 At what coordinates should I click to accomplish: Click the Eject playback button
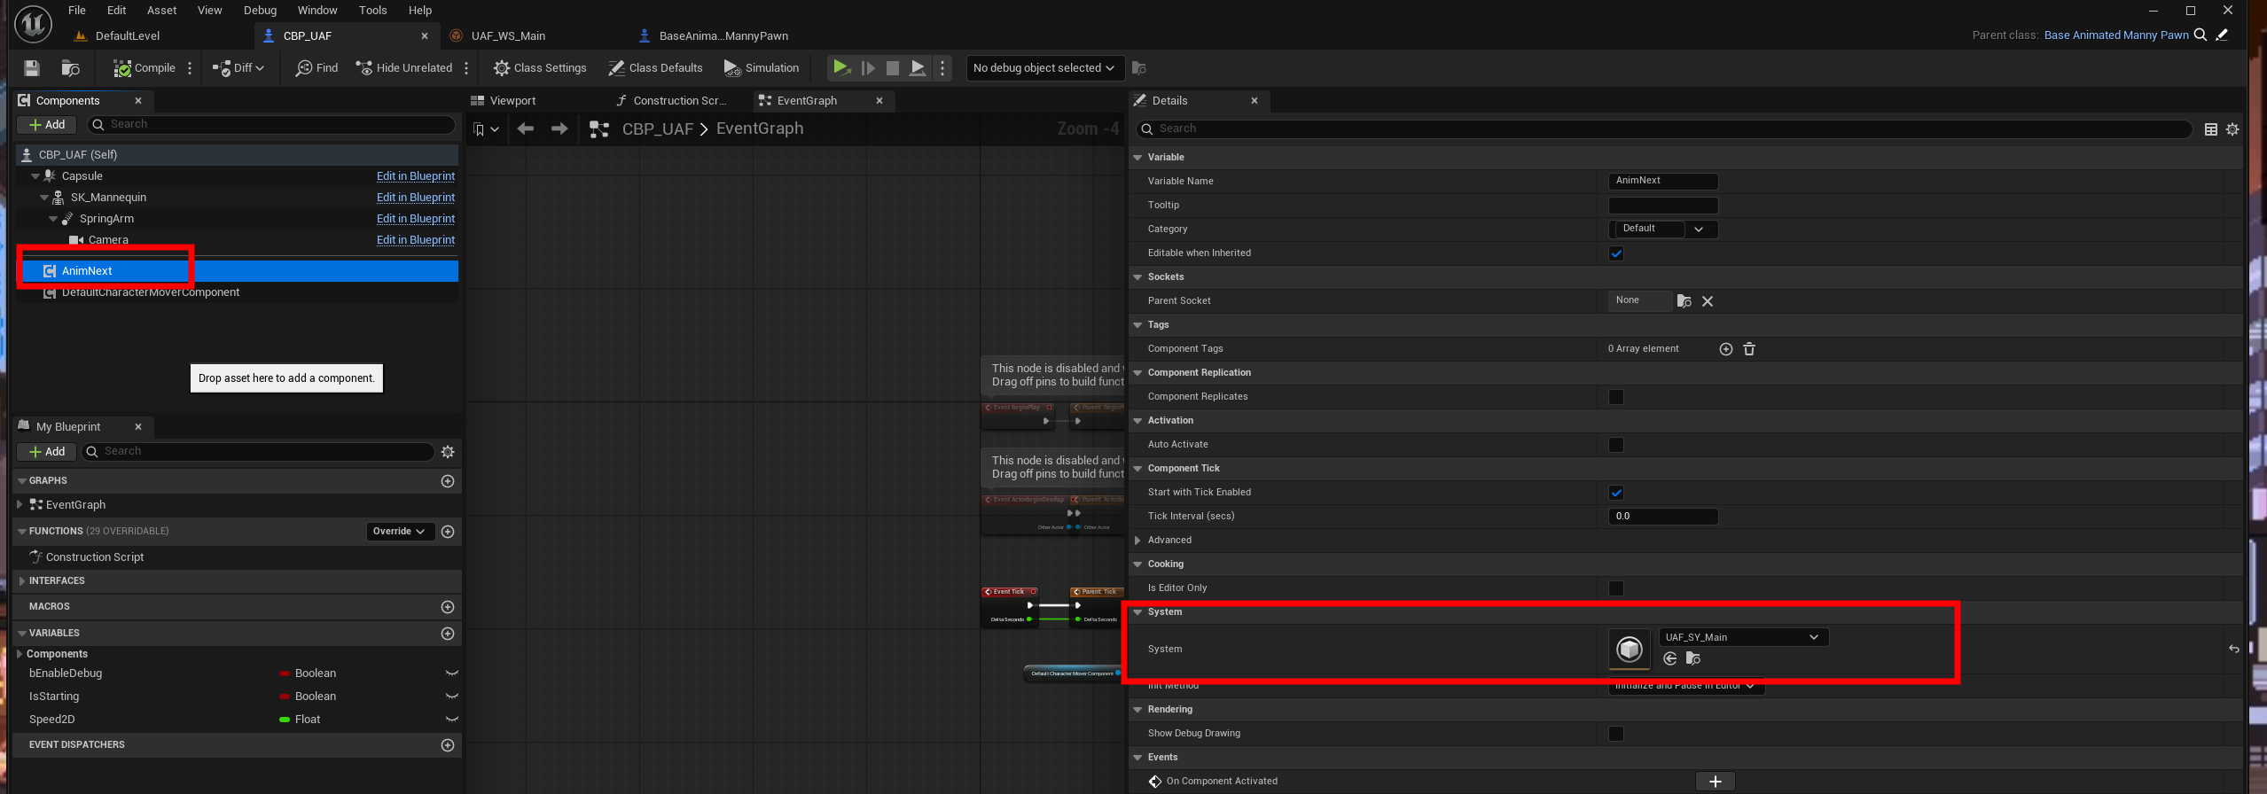click(919, 68)
